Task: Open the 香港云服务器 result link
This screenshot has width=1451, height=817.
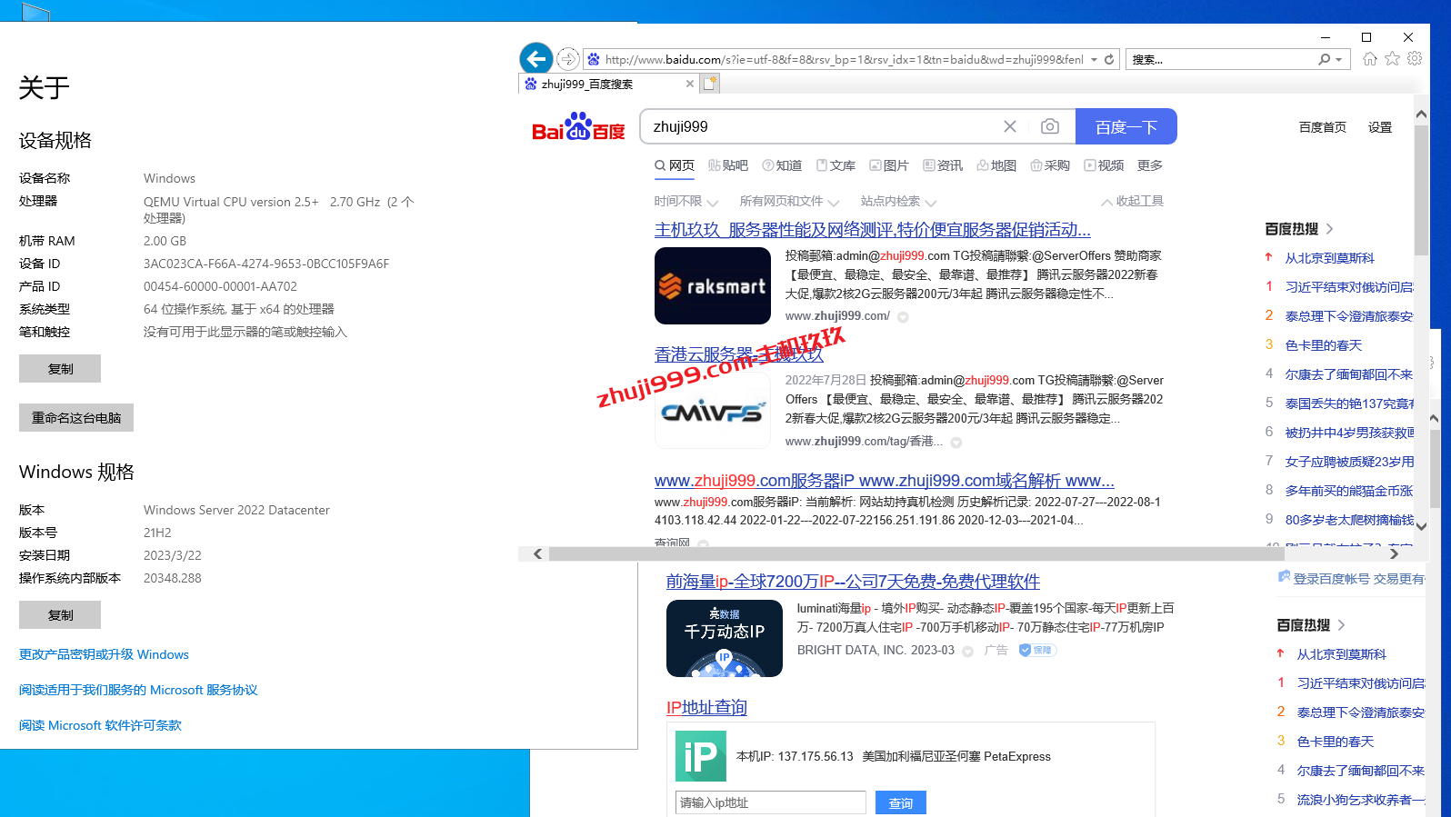Action: (x=739, y=354)
